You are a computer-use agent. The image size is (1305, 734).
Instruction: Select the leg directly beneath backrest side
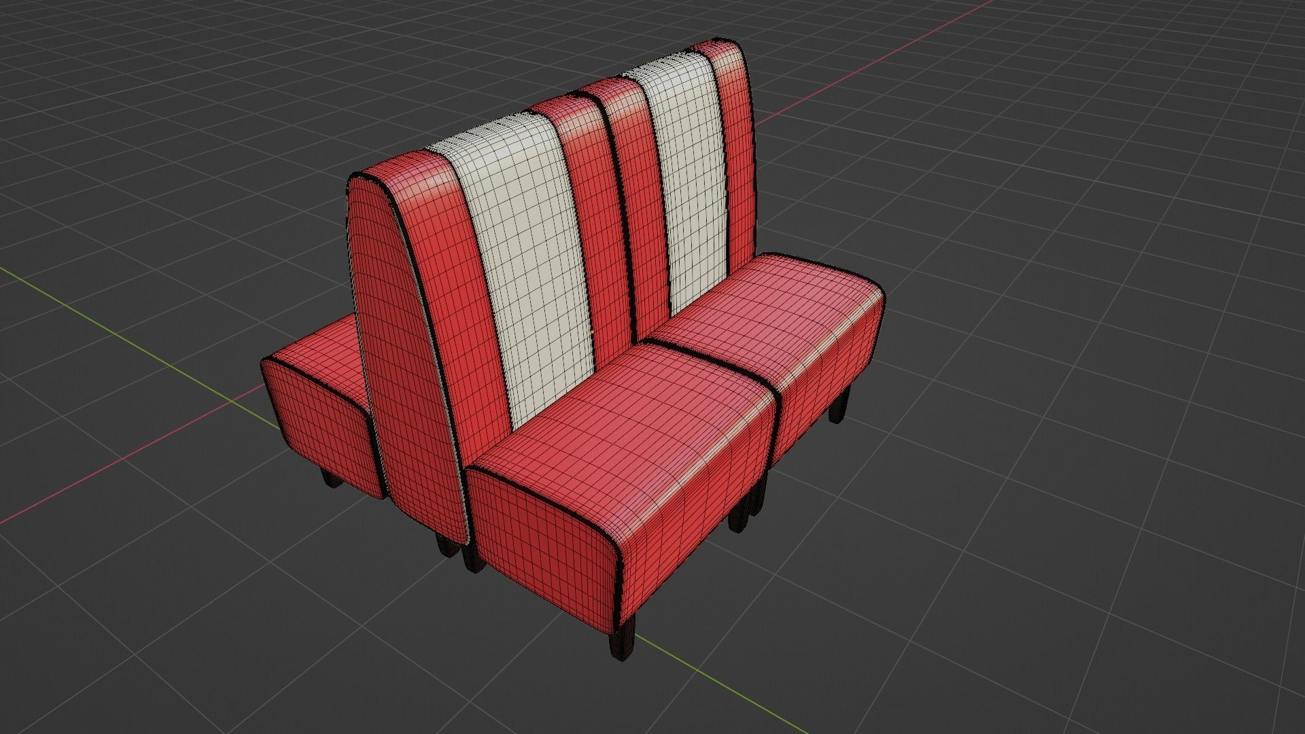pyautogui.click(x=447, y=545)
